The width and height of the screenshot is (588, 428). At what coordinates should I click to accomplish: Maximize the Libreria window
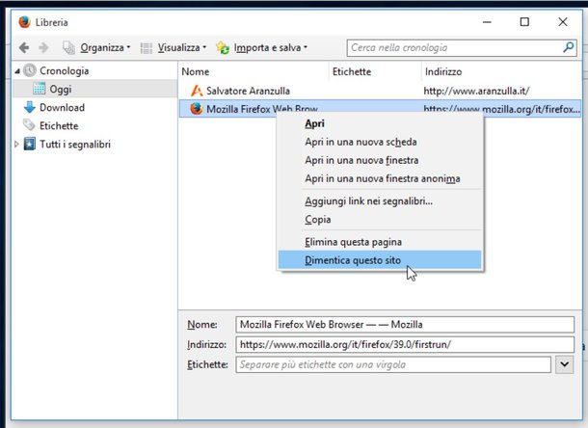coord(524,22)
